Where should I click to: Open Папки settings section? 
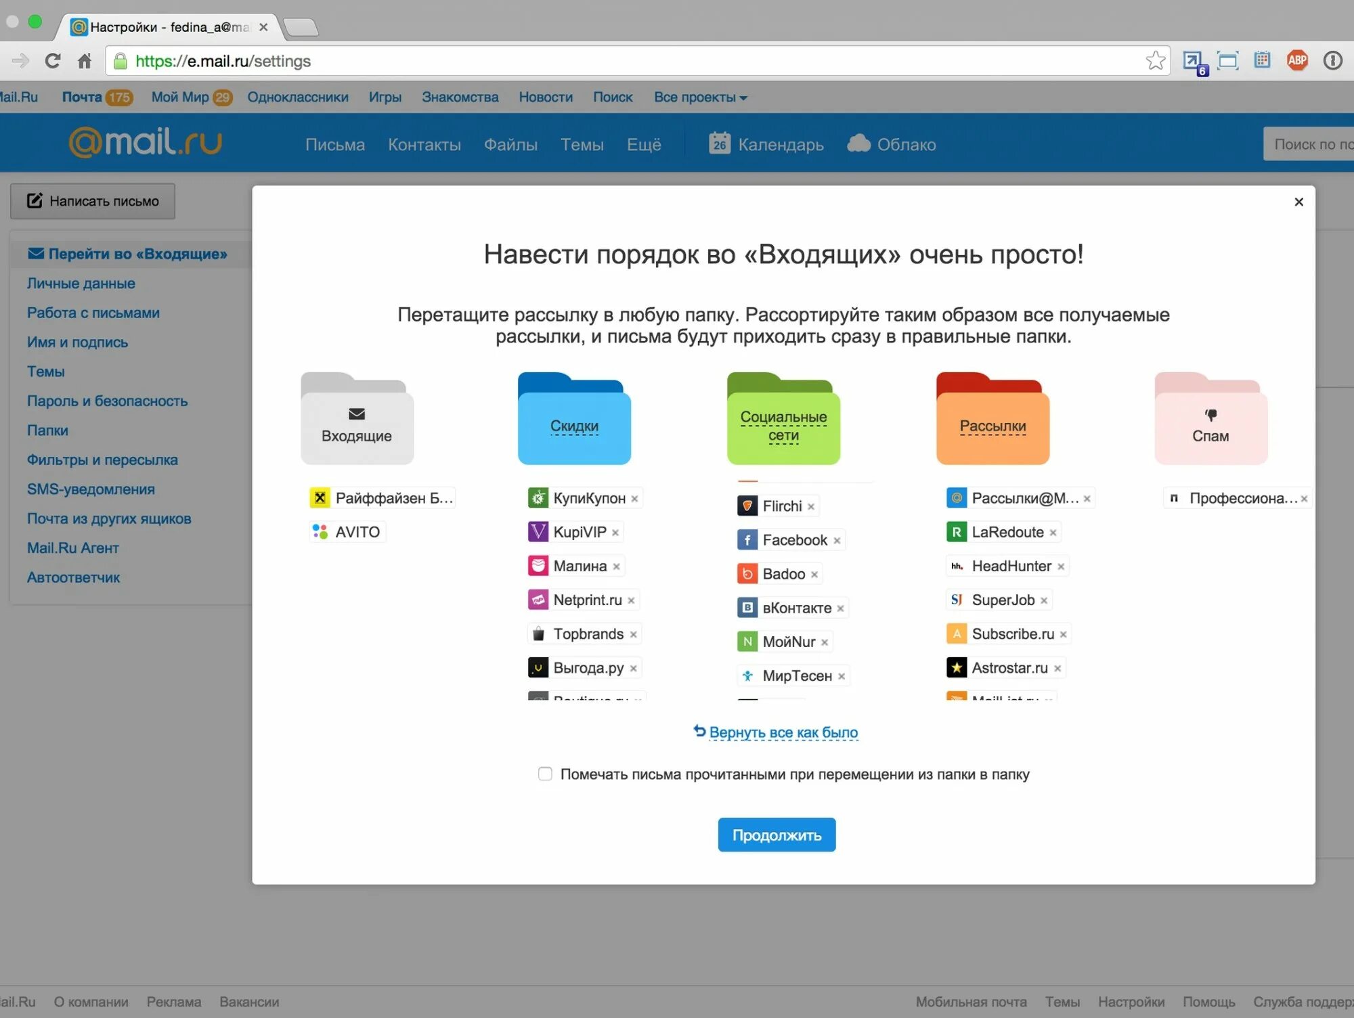(48, 430)
